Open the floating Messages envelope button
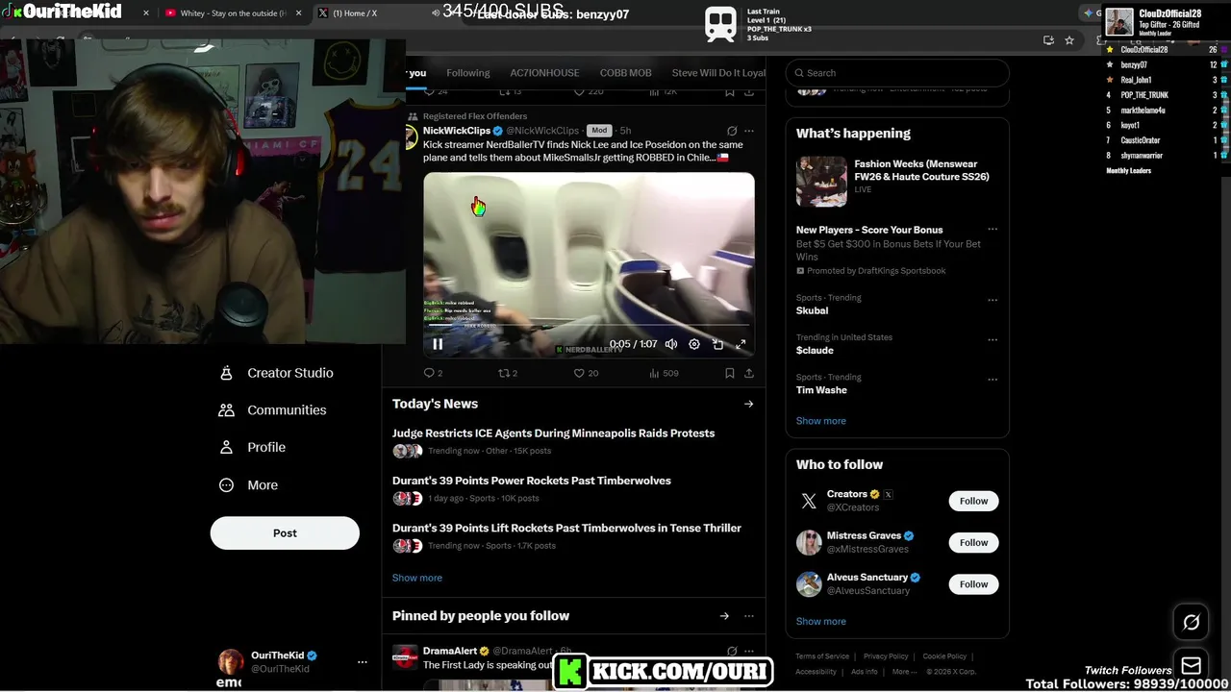Image resolution: width=1231 pixels, height=692 pixels. (1191, 665)
